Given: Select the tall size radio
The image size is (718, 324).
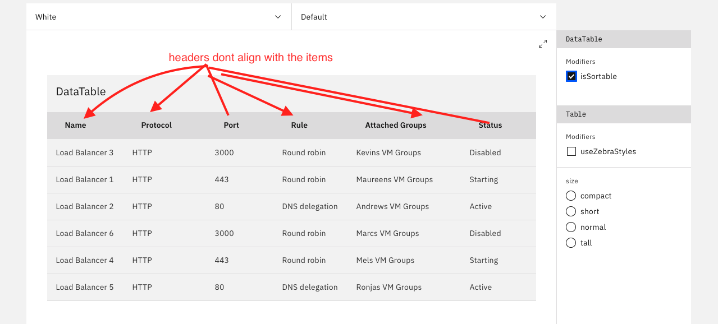Looking at the screenshot, I should [x=571, y=243].
